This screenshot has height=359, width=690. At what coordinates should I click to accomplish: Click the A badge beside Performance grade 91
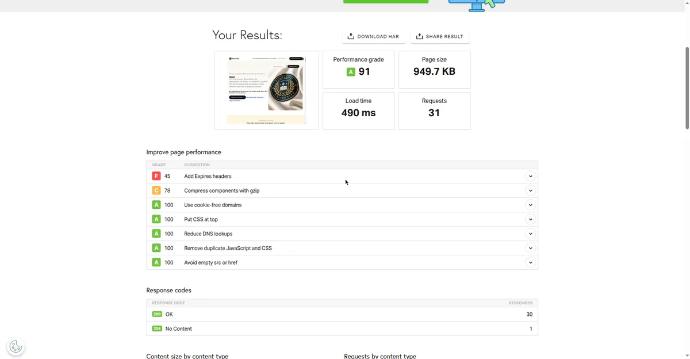pos(351,72)
